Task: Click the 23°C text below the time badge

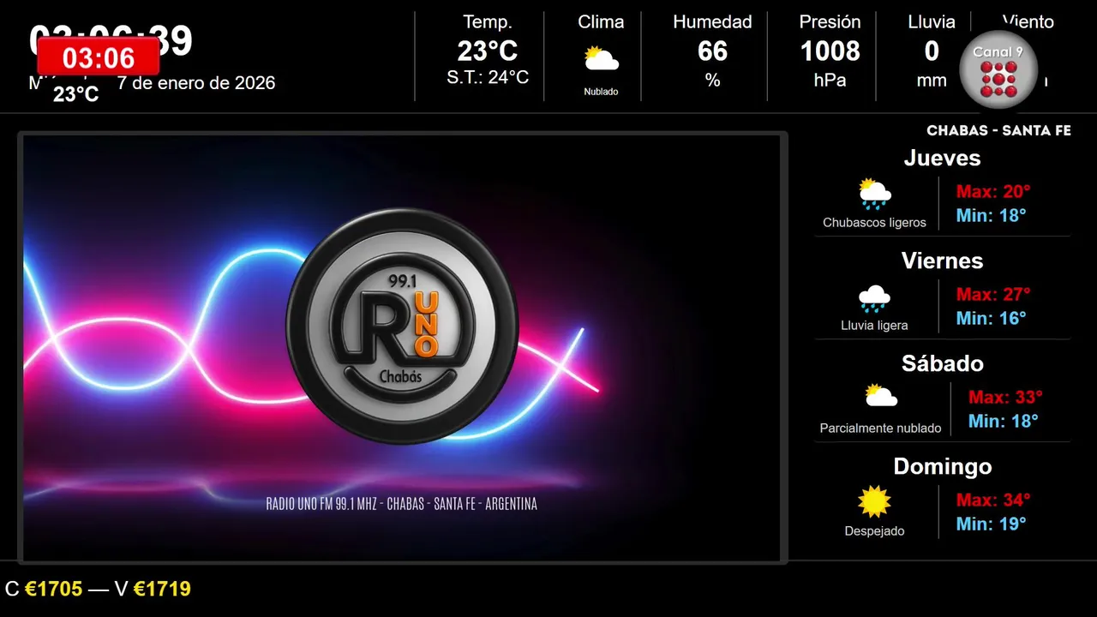Action: click(76, 94)
